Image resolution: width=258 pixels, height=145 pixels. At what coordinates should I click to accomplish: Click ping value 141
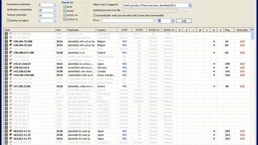227,71
